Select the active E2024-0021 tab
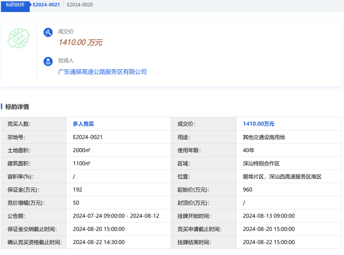The image size is (344, 255). point(47,5)
